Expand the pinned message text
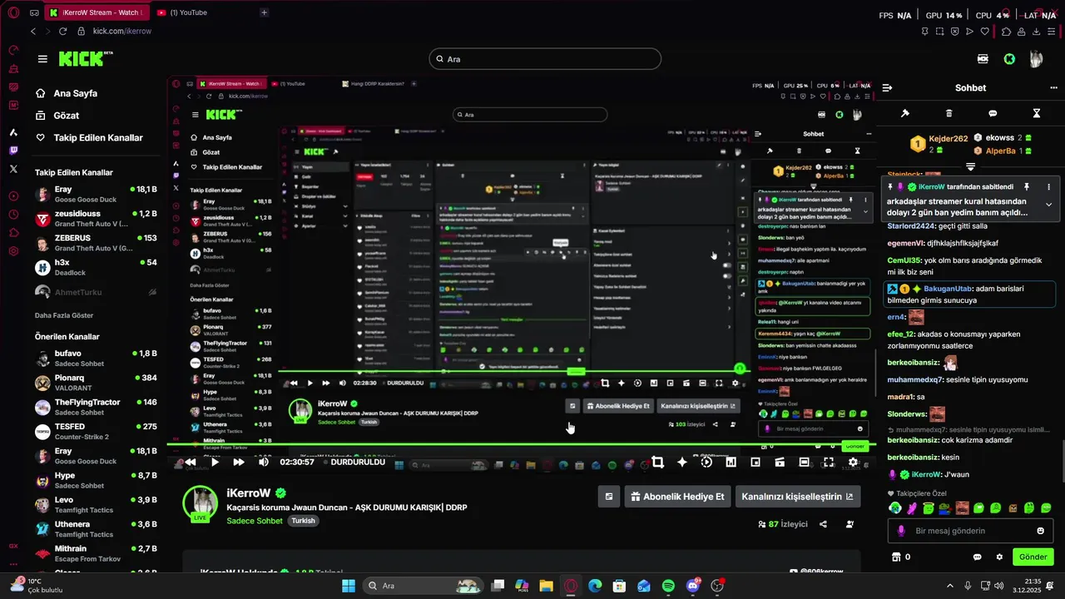 click(1048, 205)
